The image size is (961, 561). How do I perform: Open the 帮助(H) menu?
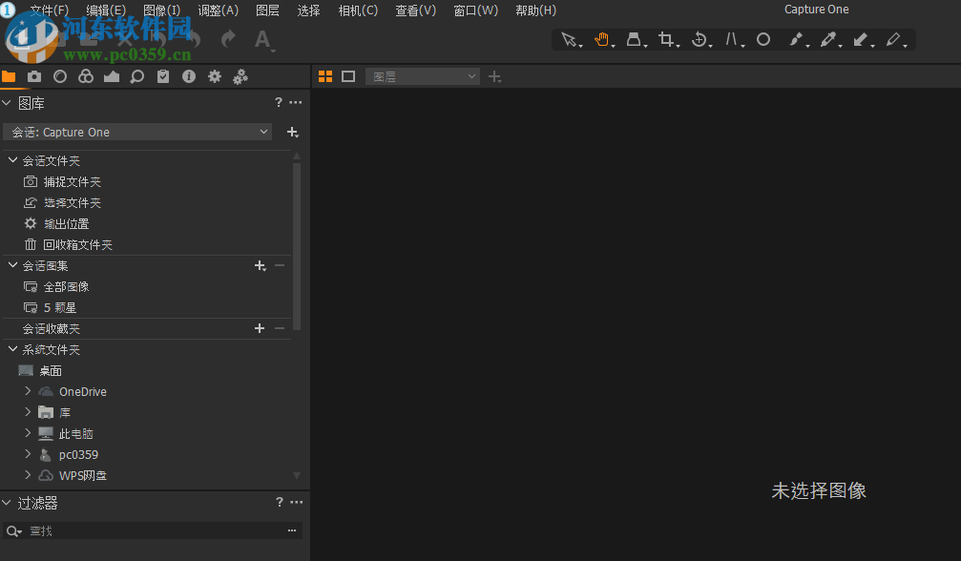pyautogui.click(x=535, y=10)
